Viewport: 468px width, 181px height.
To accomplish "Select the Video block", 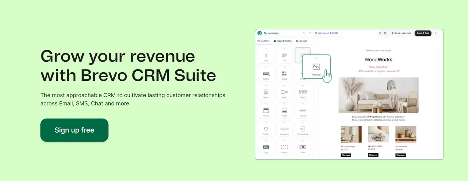I will pyautogui.click(x=303, y=147).
